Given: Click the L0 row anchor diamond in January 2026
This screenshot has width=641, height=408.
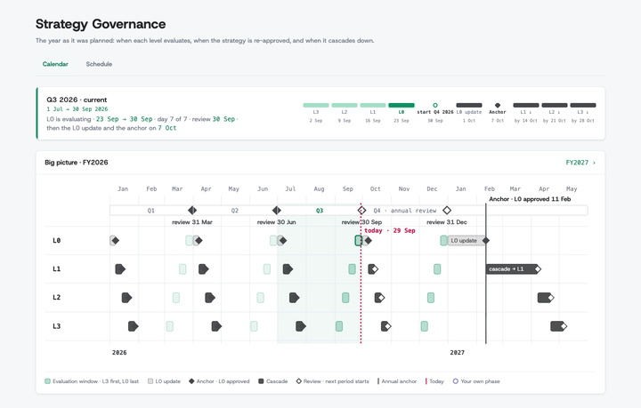Looking at the screenshot, I should [x=115, y=240].
